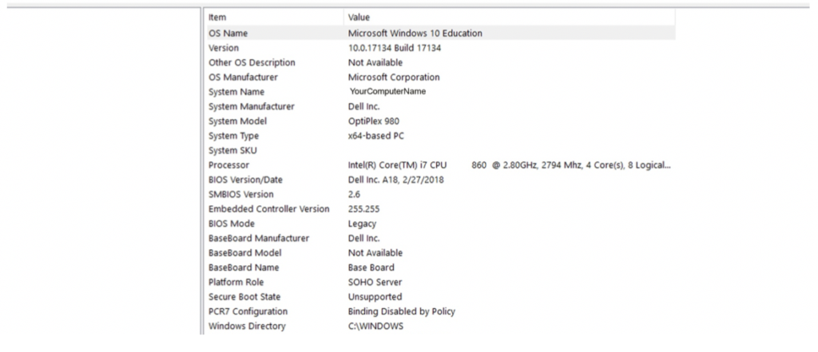Click the 'Microsoft Corporation' value
The image size is (818, 352).
pyautogui.click(x=394, y=77)
